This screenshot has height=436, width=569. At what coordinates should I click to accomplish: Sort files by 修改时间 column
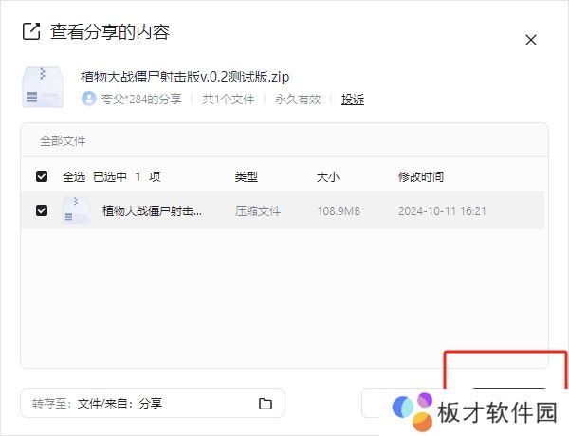coord(421,176)
